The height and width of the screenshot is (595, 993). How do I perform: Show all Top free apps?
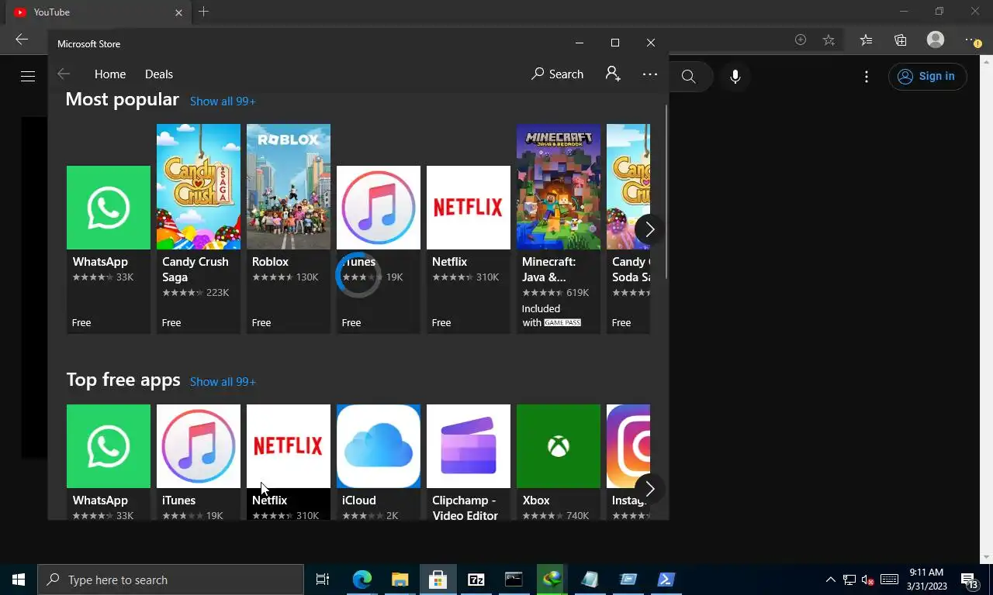coord(223,382)
